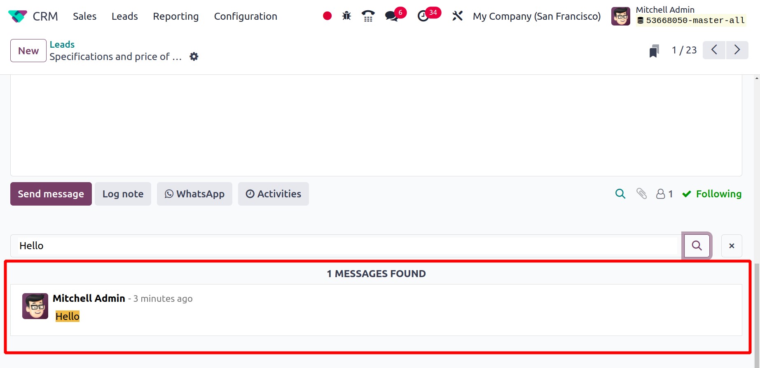Click the 1 / 23 pager counter
The height and width of the screenshot is (368, 760).
684,50
